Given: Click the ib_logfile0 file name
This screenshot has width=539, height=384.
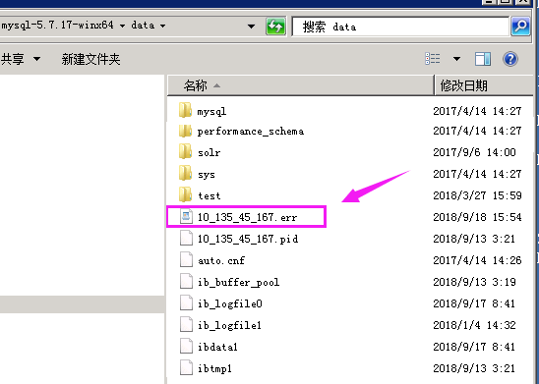Looking at the screenshot, I should 229,303.
